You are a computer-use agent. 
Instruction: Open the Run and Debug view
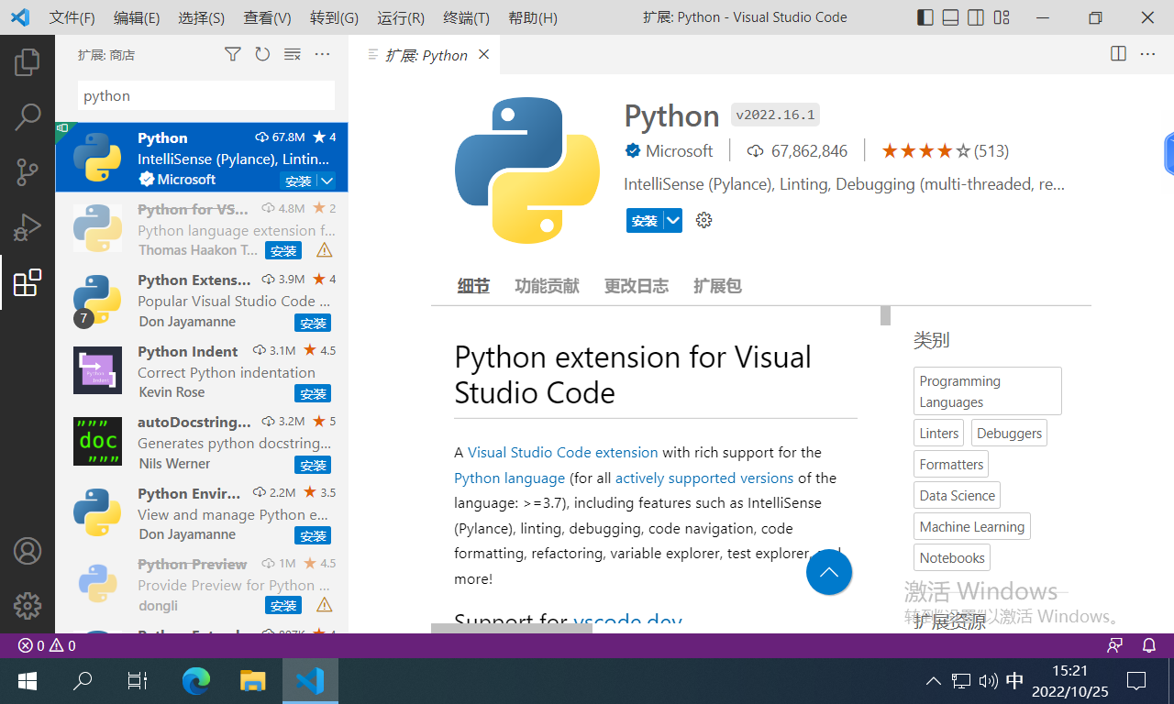28,226
